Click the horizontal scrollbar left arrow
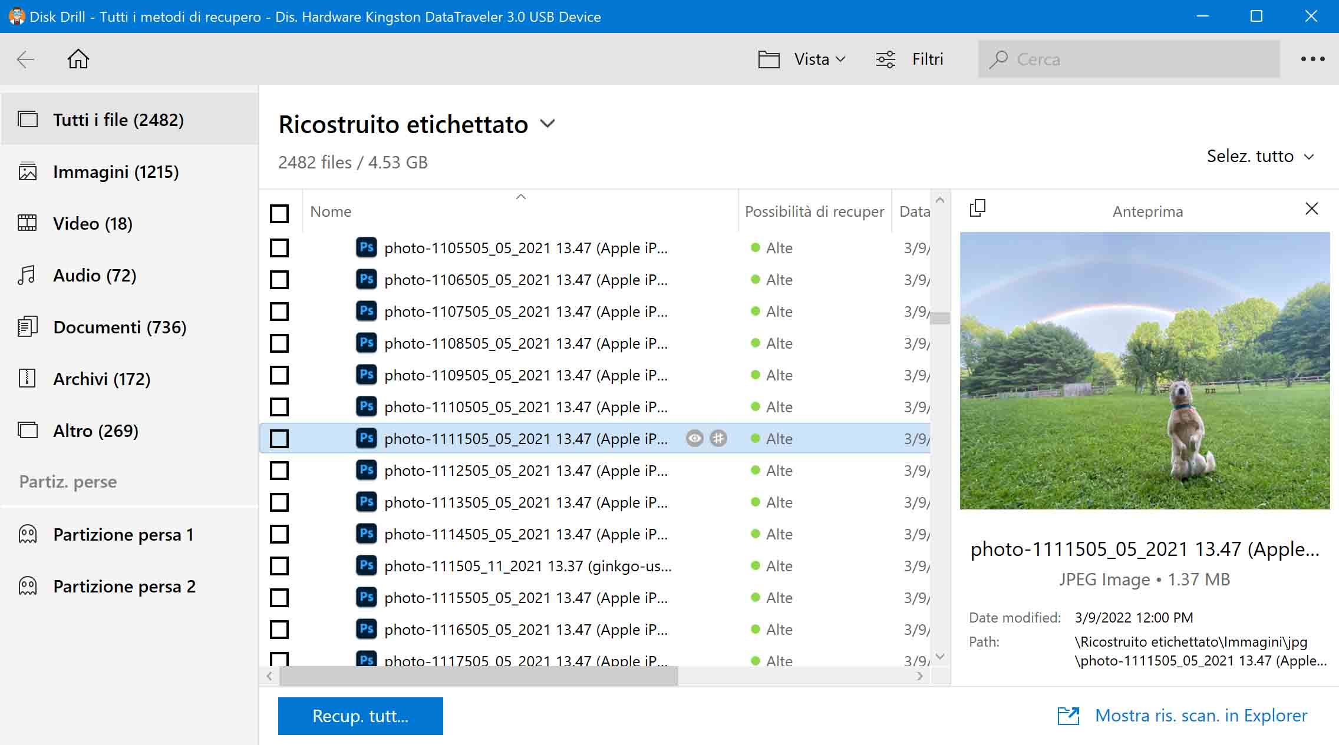 (269, 676)
